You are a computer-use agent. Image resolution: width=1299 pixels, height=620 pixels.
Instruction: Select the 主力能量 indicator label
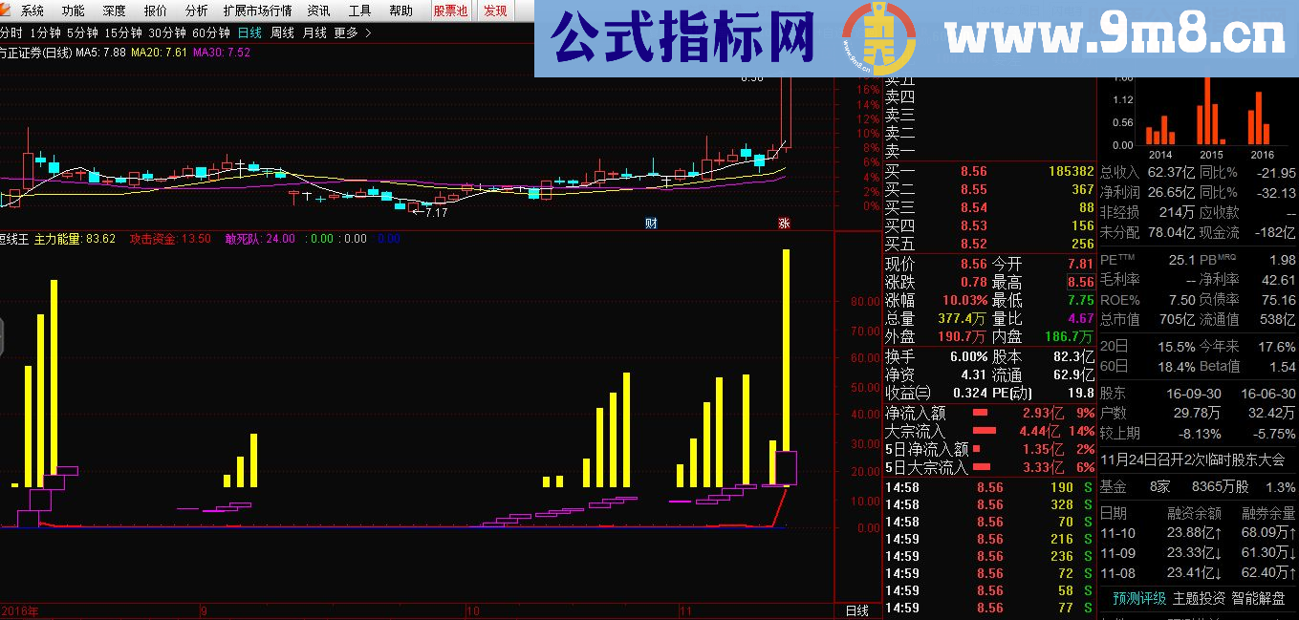coord(55,239)
